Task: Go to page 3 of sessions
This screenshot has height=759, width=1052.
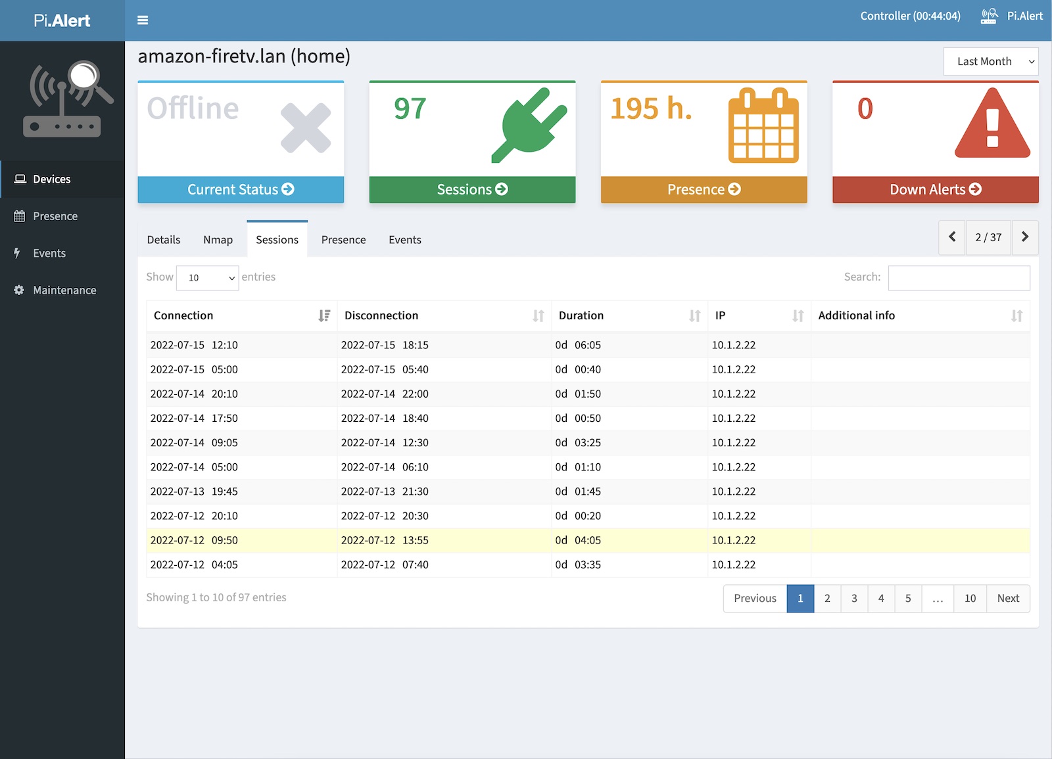Action: 854,599
